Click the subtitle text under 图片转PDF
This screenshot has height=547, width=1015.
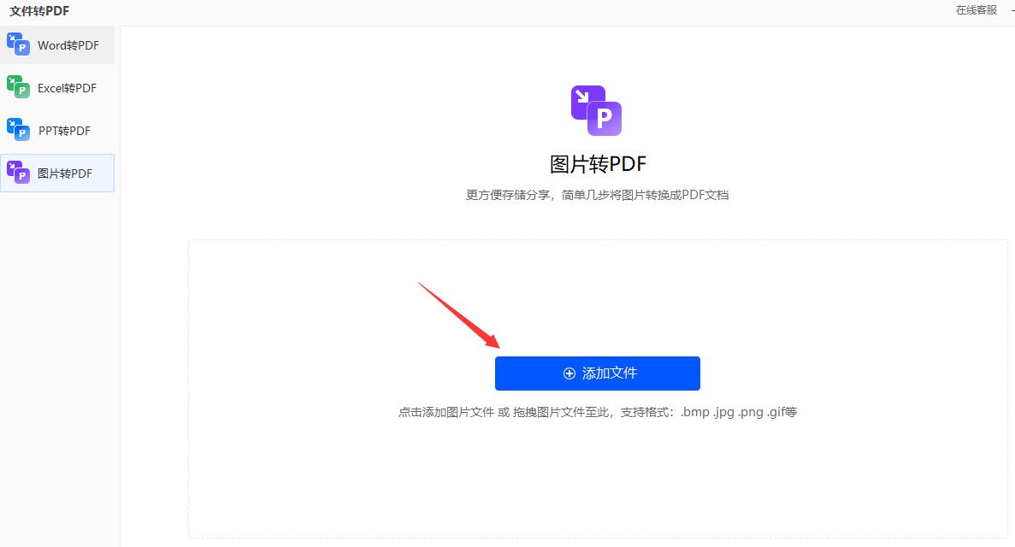click(597, 195)
